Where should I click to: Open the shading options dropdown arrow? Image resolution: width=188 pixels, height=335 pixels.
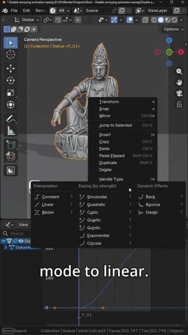[x=181, y=20]
